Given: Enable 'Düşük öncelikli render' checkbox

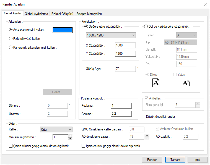Looking at the screenshot, I should point(144,117).
